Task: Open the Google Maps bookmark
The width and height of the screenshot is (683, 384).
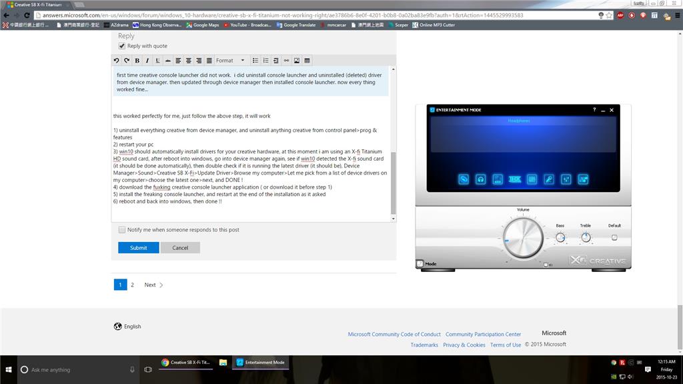Action: coord(203,25)
